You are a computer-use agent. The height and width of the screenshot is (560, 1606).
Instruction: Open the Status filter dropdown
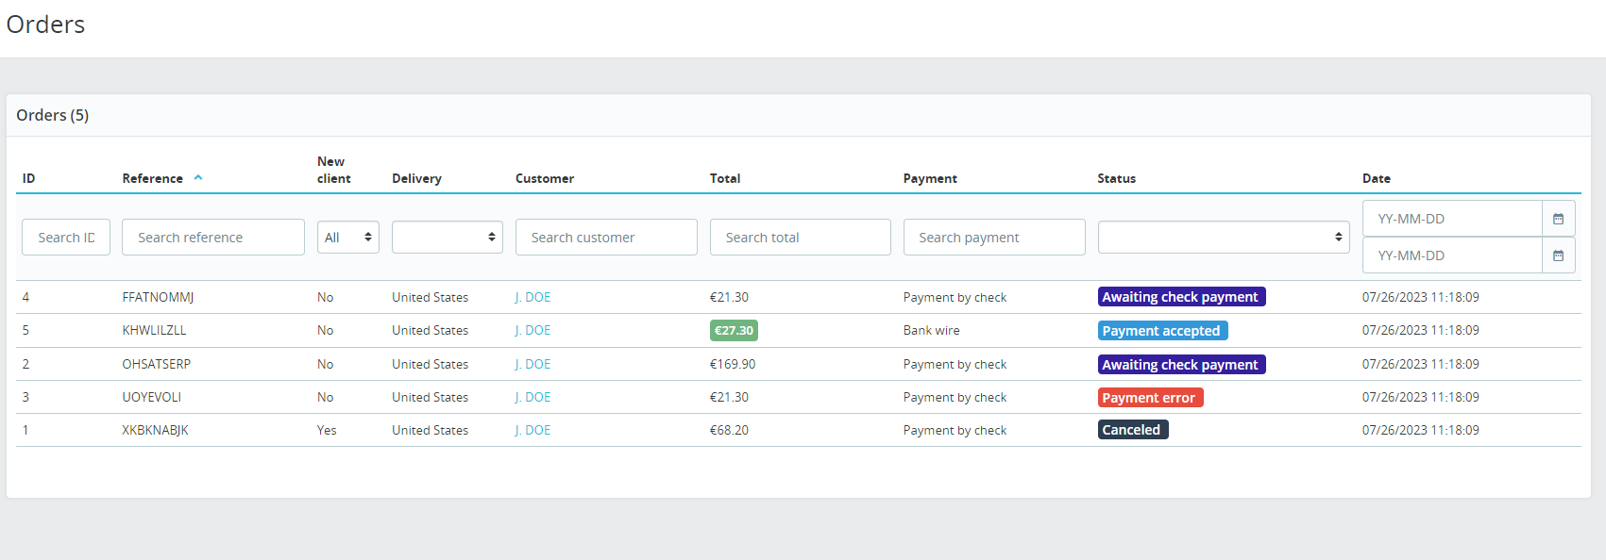tap(1224, 238)
